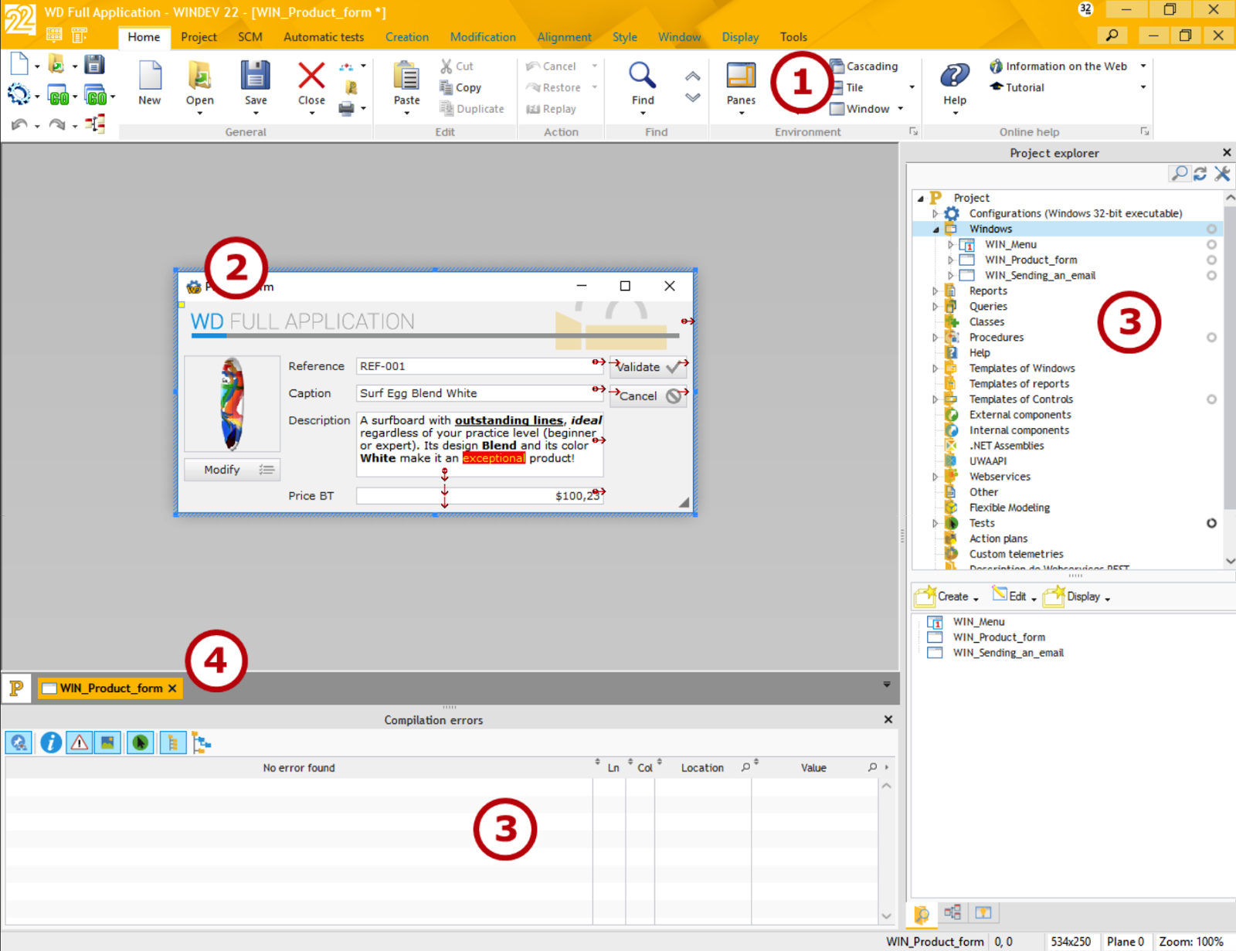The image size is (1236, 951).
Task: Click the Panes icon in the Environment group
Action: coord(741,76)
